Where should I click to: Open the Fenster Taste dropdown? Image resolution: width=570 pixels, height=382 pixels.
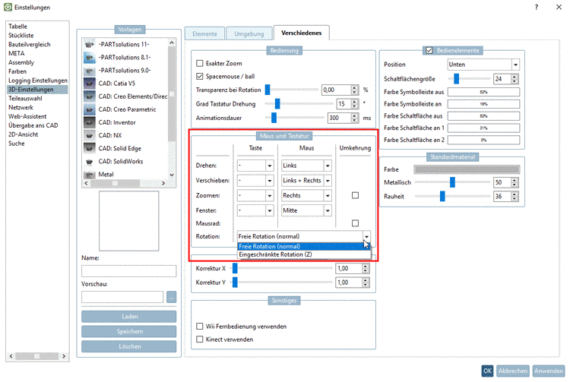tap(255, 210)
